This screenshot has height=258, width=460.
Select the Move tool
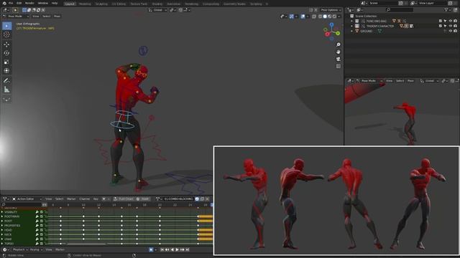pos(6,44)
